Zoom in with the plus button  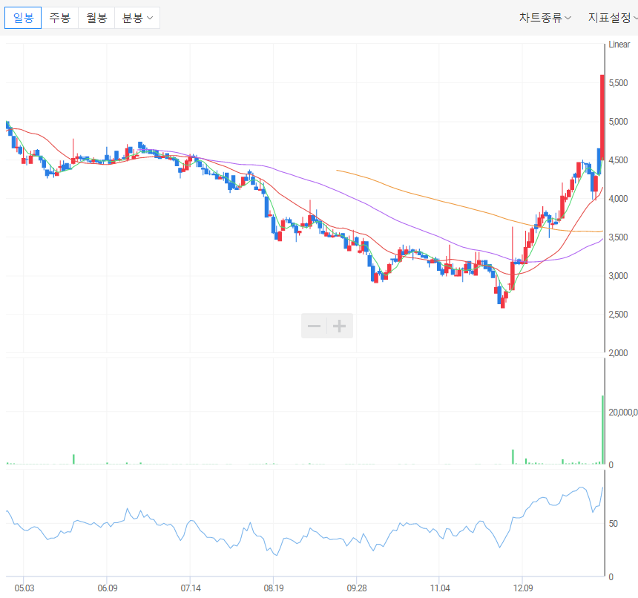pos(340,326)
